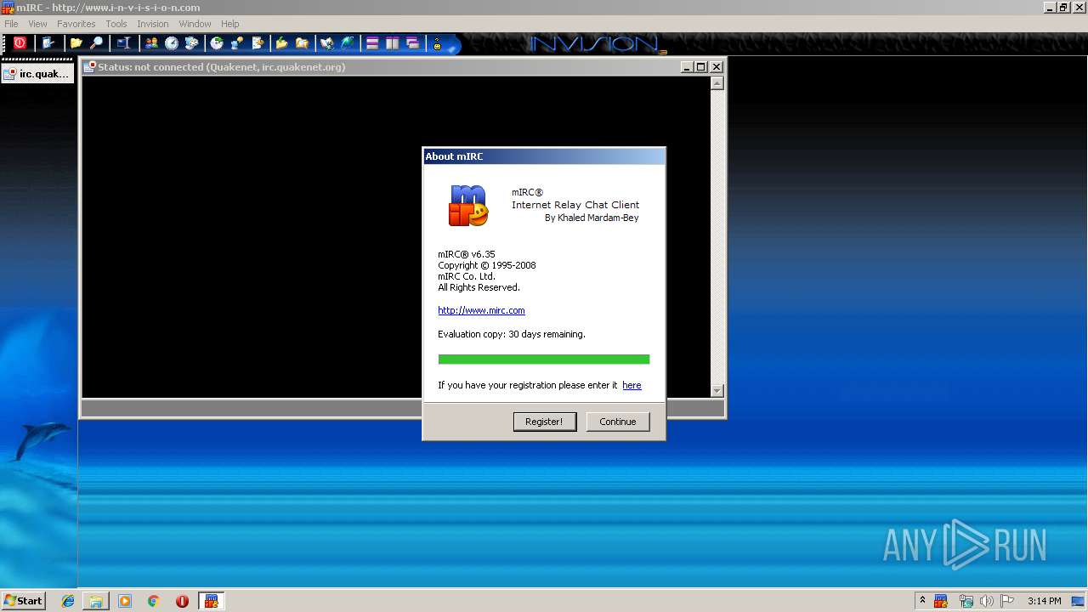Click the green evaluation progress bar
1088x612 pixels.
(x=544, y=360)
